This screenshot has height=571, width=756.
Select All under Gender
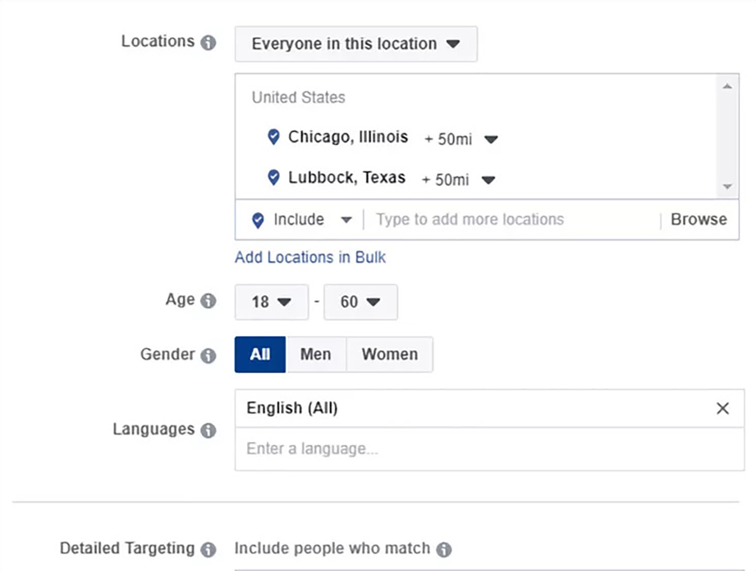click(x=260, y=354)
